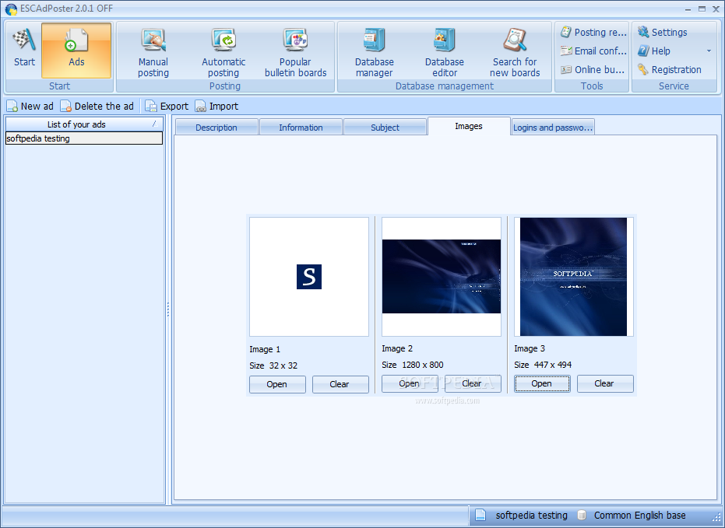Select the softpedia testing ad row
Screen dimensions: 725x528
(x=83, y=138)
